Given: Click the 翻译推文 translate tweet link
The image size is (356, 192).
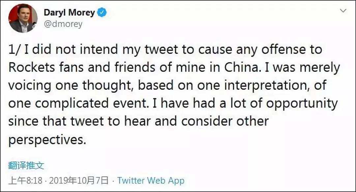Looking at the screenshot, I should (x=26, y=165).
